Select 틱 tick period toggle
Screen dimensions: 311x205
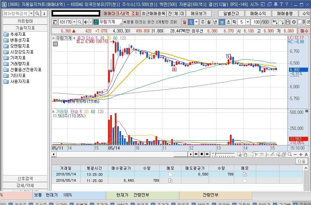235,22
